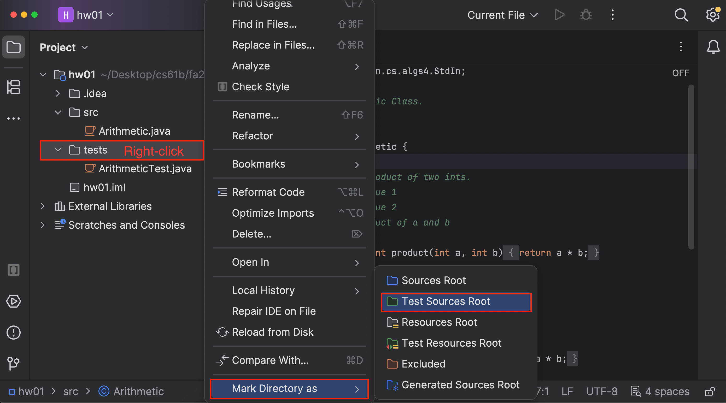Toggle the OFF inspection highlighting badge
This screenshot has width=726, height=403.
click(x=680, y=73)
